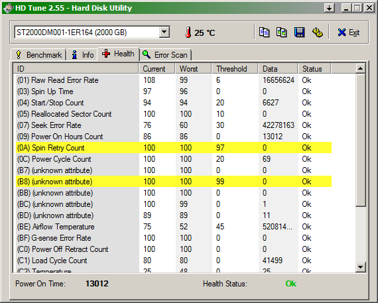Click the green Health Status Ok text
378x303 pixels.
291,284
